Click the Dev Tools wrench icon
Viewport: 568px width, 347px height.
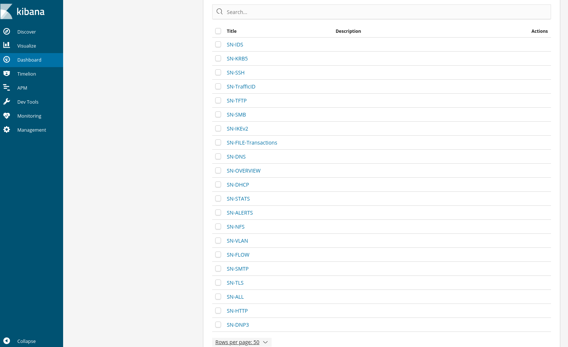[7, 101]
